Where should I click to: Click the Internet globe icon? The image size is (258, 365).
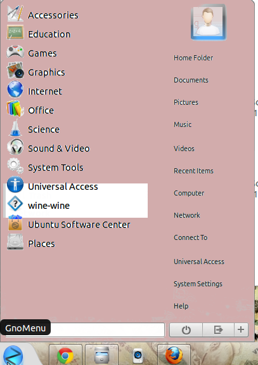pos(15,89)
